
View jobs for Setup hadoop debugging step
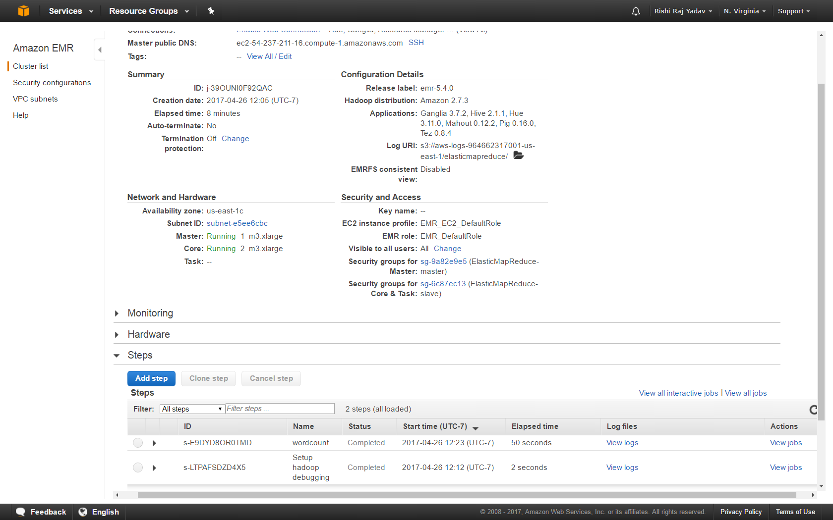pos(786,468)
